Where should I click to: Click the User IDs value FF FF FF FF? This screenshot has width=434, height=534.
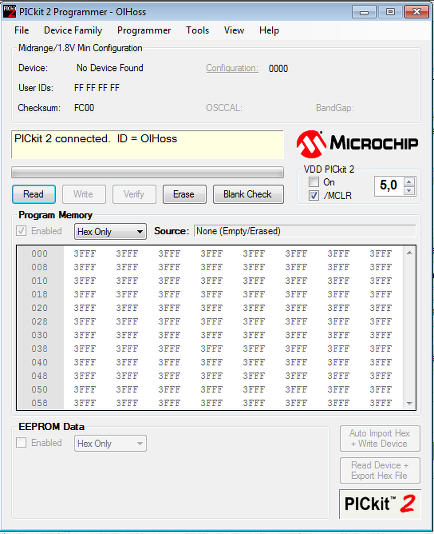click(x=96, y=88)
